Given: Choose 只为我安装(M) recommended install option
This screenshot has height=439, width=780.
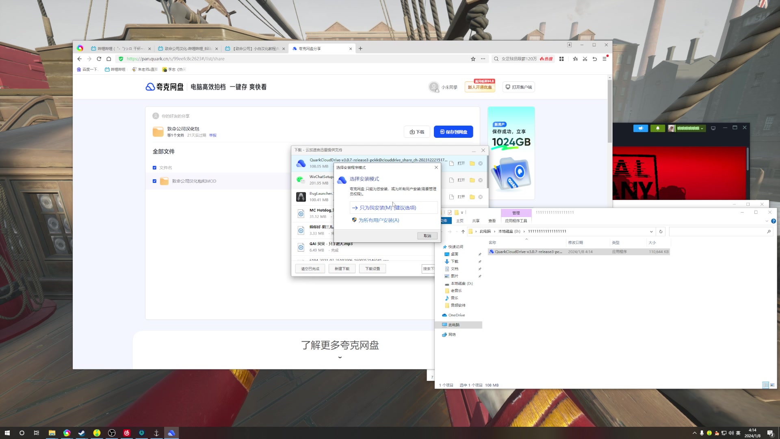Looking at the screenshot, I should (394, 208).
